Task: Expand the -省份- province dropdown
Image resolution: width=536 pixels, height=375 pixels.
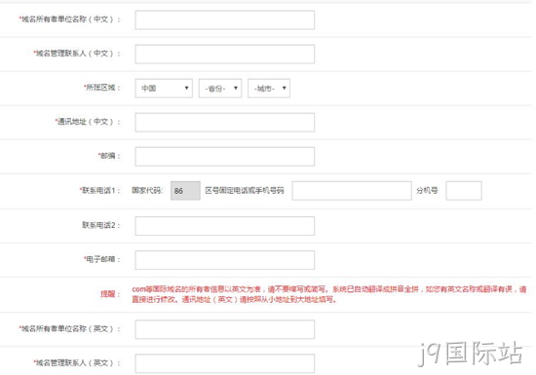Action: coord(220,88)
